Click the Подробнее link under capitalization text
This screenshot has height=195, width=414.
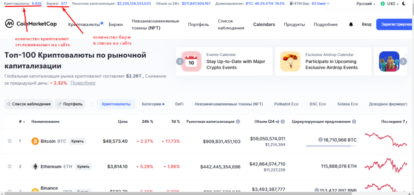click(x=83, y=83)
